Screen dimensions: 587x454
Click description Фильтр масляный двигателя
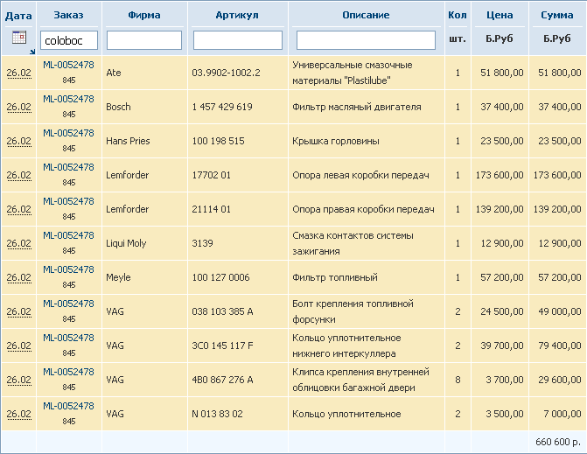(357, 107)
